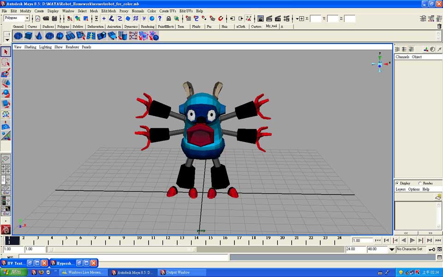Screen dimensions: 443x277
Task: Toggle the auto keyframe key button
Action: [x=431, y=249]
